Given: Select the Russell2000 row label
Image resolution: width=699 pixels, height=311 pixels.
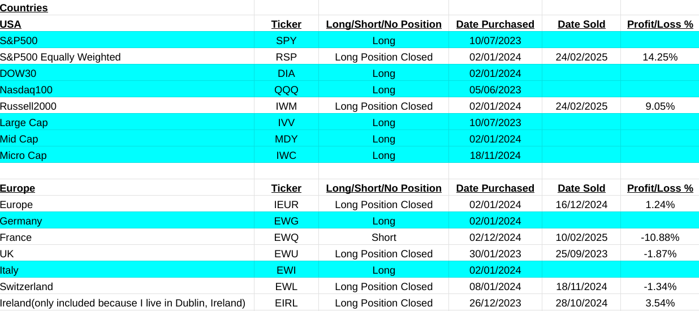Looking at the screenshot, I should [28, 106].
